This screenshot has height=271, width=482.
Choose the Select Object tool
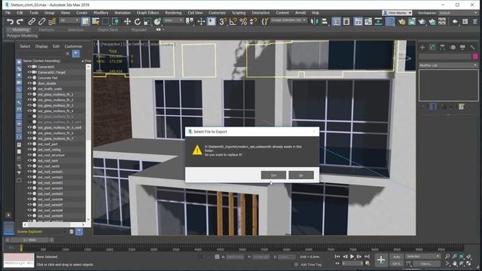85,21
